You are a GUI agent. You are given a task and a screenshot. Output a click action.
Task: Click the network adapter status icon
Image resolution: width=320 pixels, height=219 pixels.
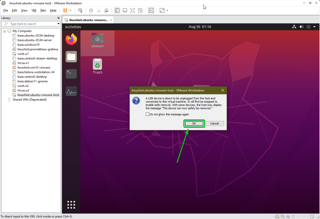coord(283,216)
